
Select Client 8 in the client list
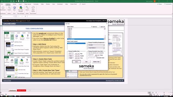coord(70,37)
